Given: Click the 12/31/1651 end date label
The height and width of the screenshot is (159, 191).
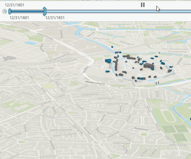Looking at the screenshot, I should click(x=55, y=18).
